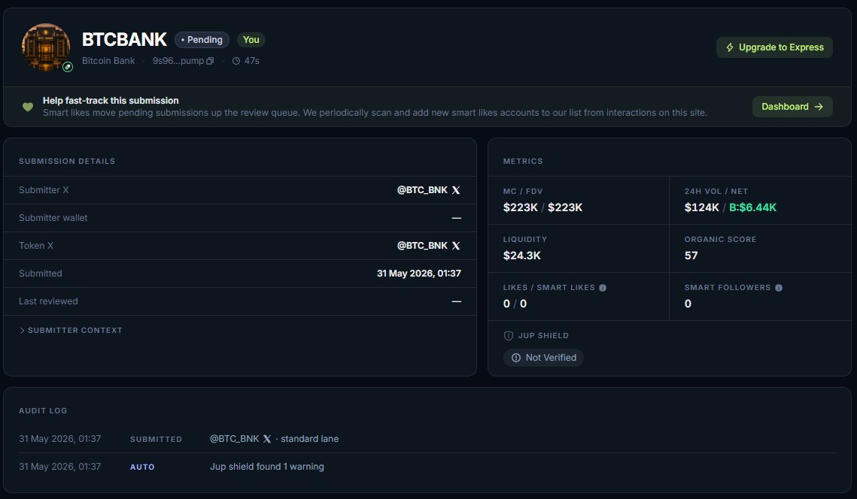This screenshot has height=499, width=857.
Task: Click the SUBMITTED tag in audit log
Action: pyautogui.click(x=156, y=440)
